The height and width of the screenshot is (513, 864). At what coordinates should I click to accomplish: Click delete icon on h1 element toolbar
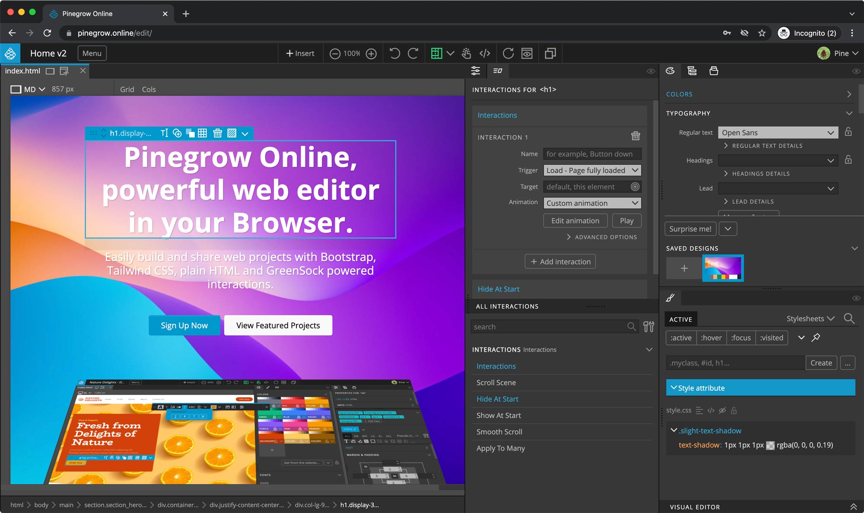tap(217, 133)
